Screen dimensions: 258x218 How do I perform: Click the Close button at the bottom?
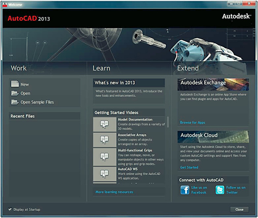239,210
